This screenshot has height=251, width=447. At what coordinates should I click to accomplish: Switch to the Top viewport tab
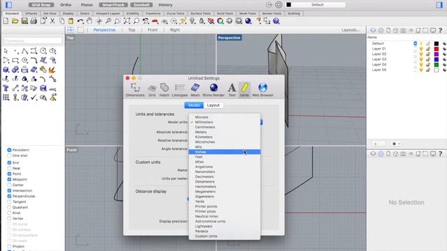point(132,30)
